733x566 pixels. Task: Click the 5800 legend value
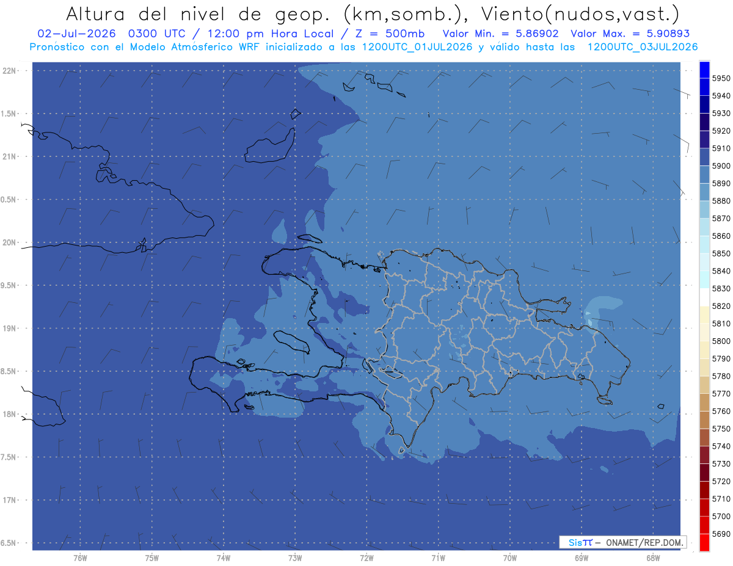[721, 341]
